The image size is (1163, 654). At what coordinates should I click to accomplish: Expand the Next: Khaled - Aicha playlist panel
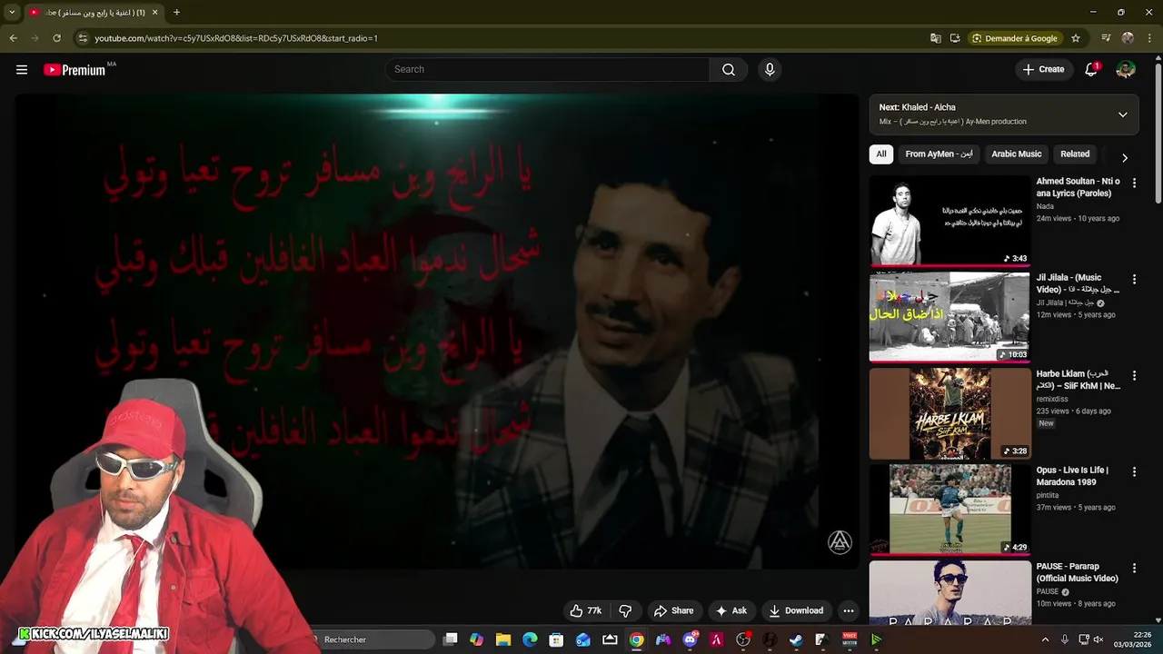point(1122,114)
